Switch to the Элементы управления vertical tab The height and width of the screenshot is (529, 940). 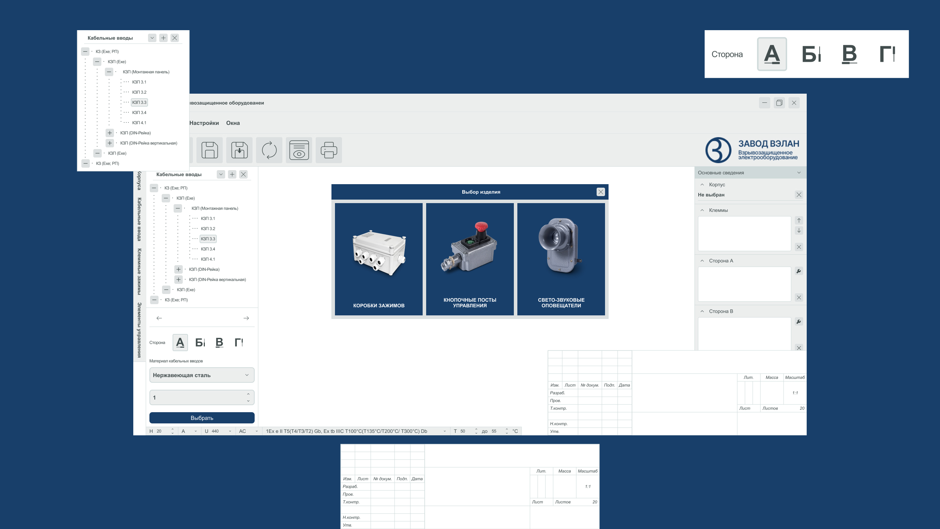tap(139, 330)
